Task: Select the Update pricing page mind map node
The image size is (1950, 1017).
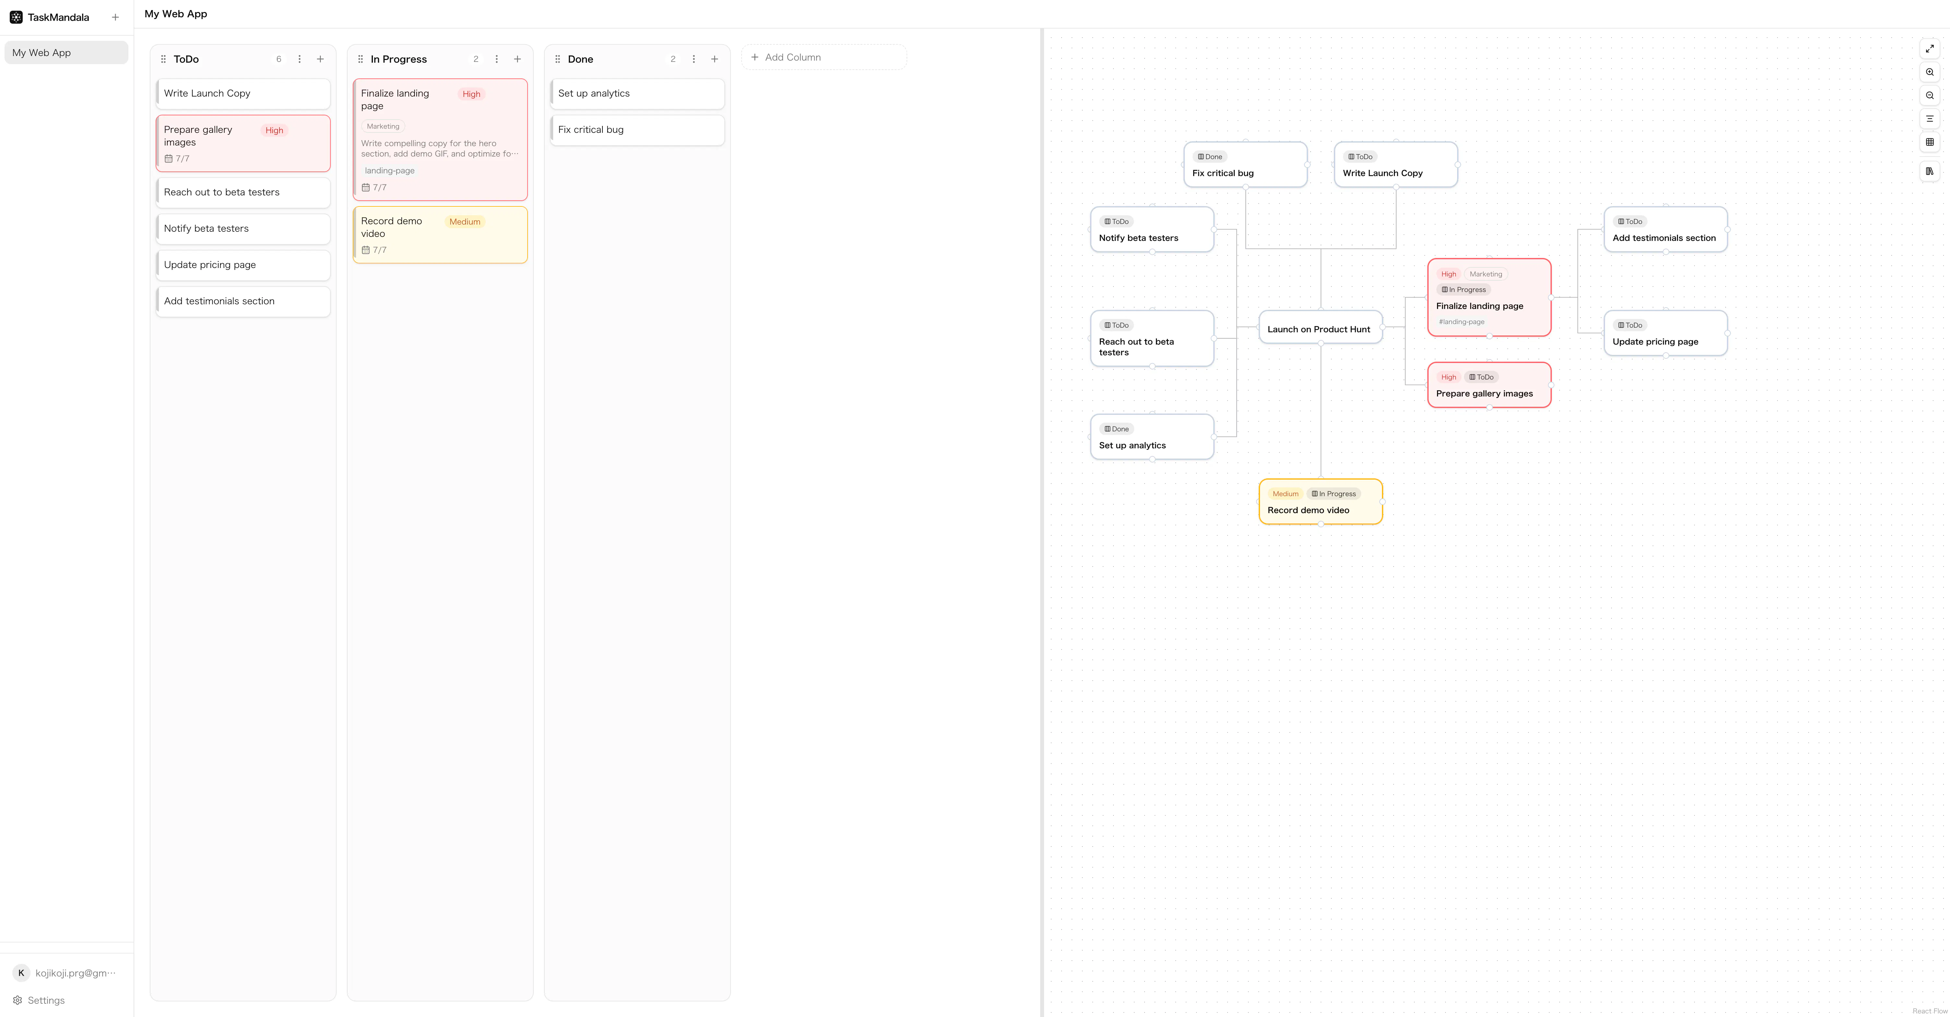Action: point(1665,333)
